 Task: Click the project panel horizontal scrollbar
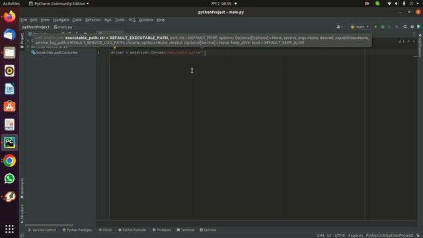[x=49, y=225]
